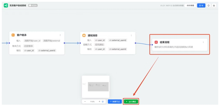The width and height of the screenshot is (219, 107).
Task: Click the orange 通知消息 bell icon
Action: (x=84, y=35)
